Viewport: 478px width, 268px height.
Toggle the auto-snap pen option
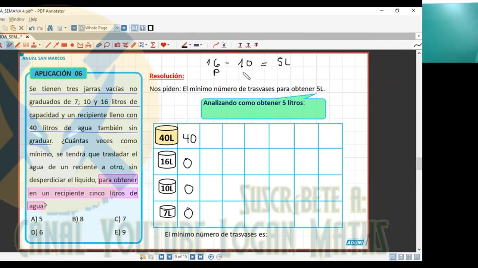[x=224, y=45]
